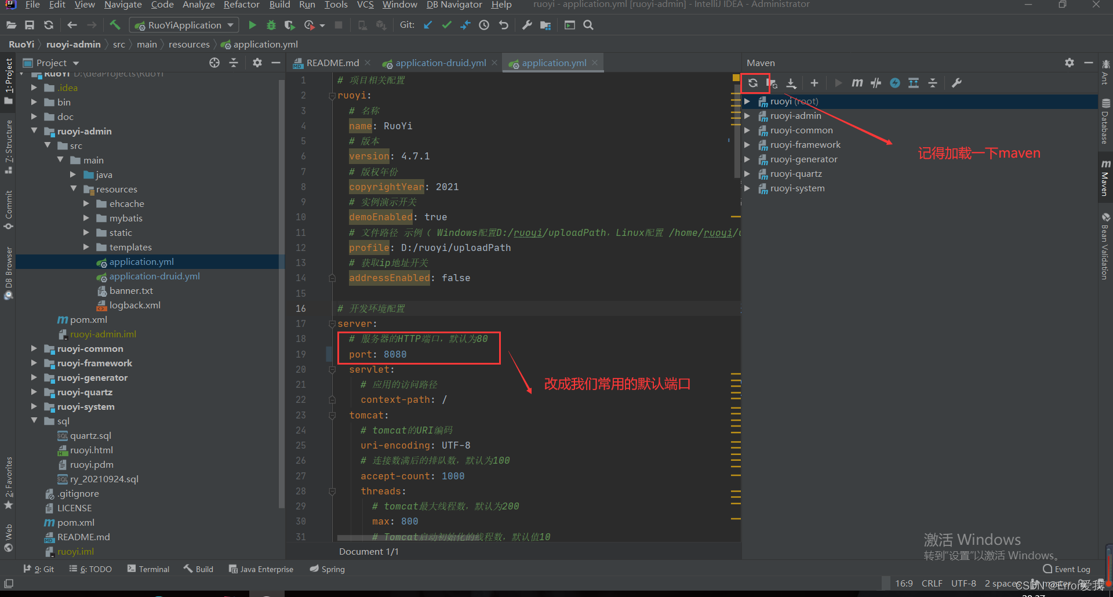Open project structure icon

(545, 25)
